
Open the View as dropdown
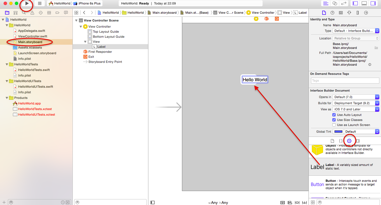click(356, 109)
